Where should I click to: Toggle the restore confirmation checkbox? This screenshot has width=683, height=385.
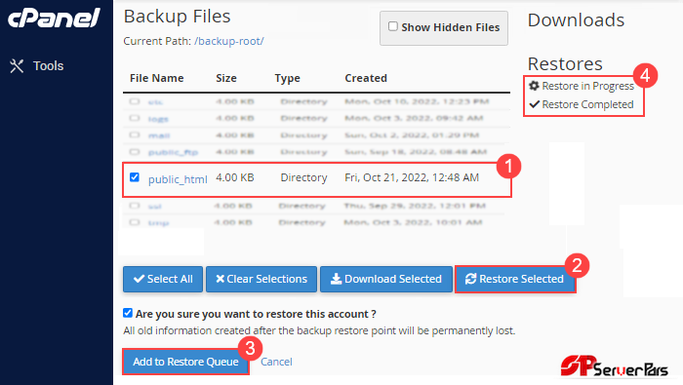click(128, 313)
